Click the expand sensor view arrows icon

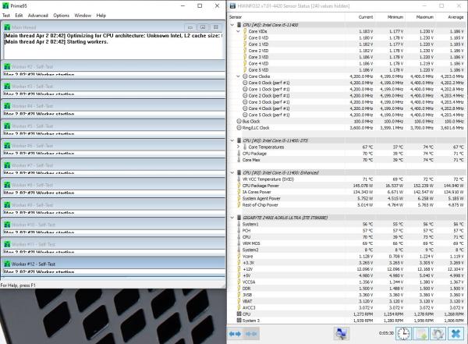pyautogui.click(x=235, y=333)
